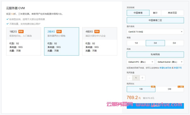Open the CentOS 7.5 64位 operating system dropdown
190x115 pixels.
pos(155,32)
